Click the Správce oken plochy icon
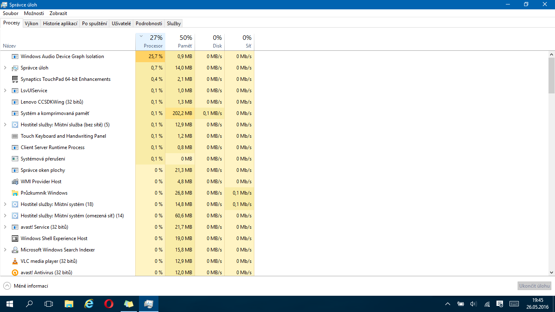Viewport: 555px width, 312px height. 15,170
